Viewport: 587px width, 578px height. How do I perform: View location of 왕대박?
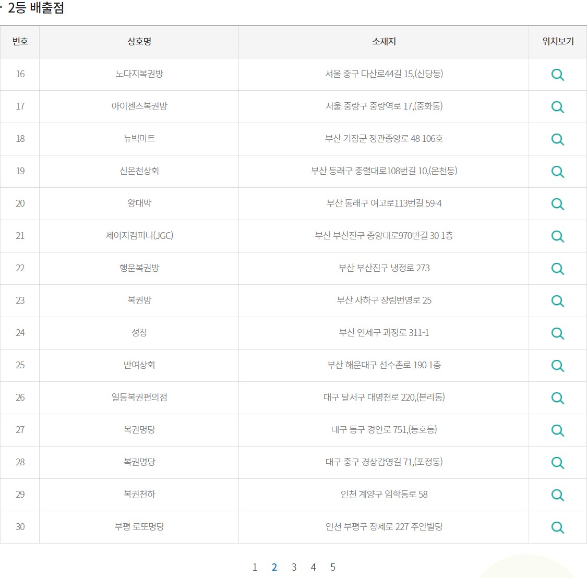click(557, 204)
